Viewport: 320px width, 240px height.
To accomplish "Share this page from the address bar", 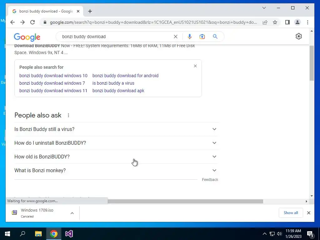I will click(265, 22).
